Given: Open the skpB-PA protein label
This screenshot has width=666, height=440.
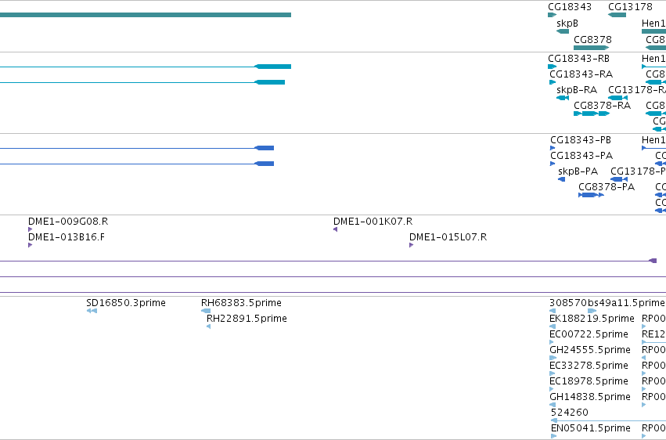Looking at the screenshot, I should [x=578, y=171].
